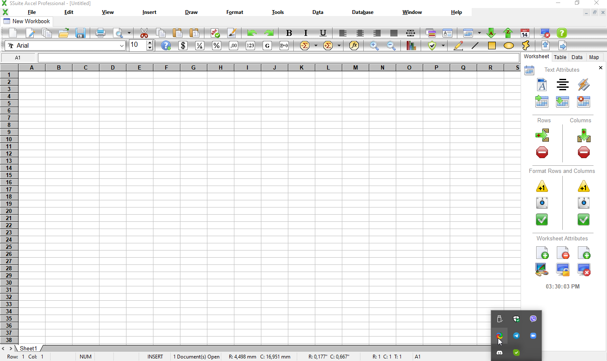The width and height of the screenshot is (607, 361).
Task: Increase font size with the up stepper
Action: [150, 43]
